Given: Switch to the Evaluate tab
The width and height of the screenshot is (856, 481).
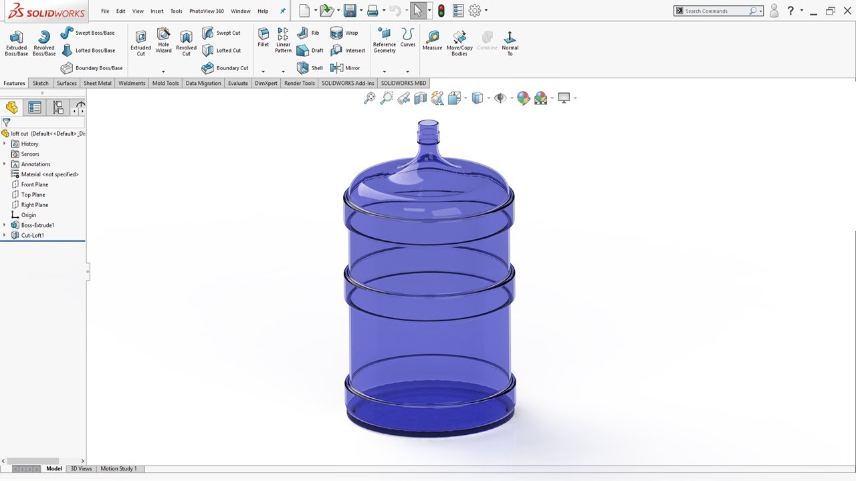Looking at the screenshot, I should click(238, 84).
